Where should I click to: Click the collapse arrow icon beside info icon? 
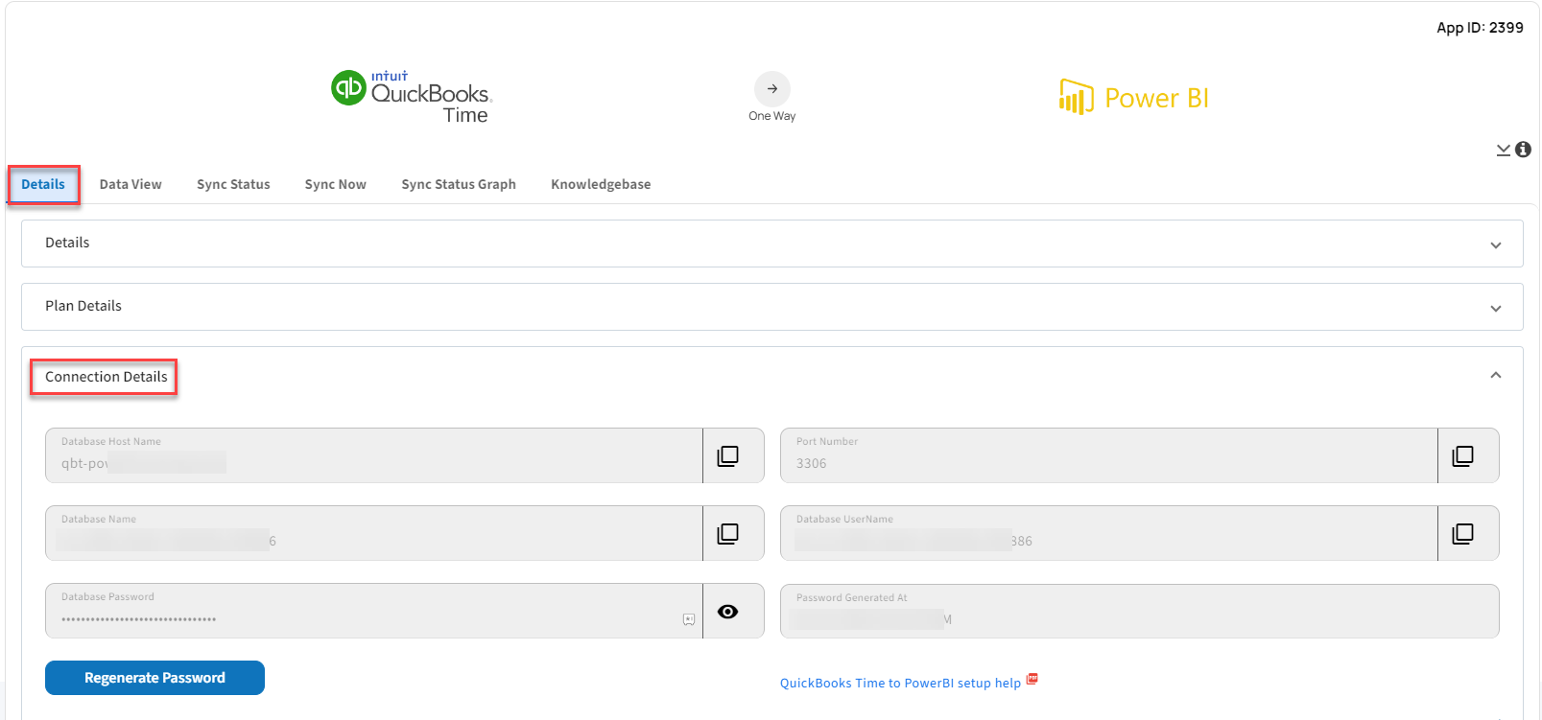1504,151
